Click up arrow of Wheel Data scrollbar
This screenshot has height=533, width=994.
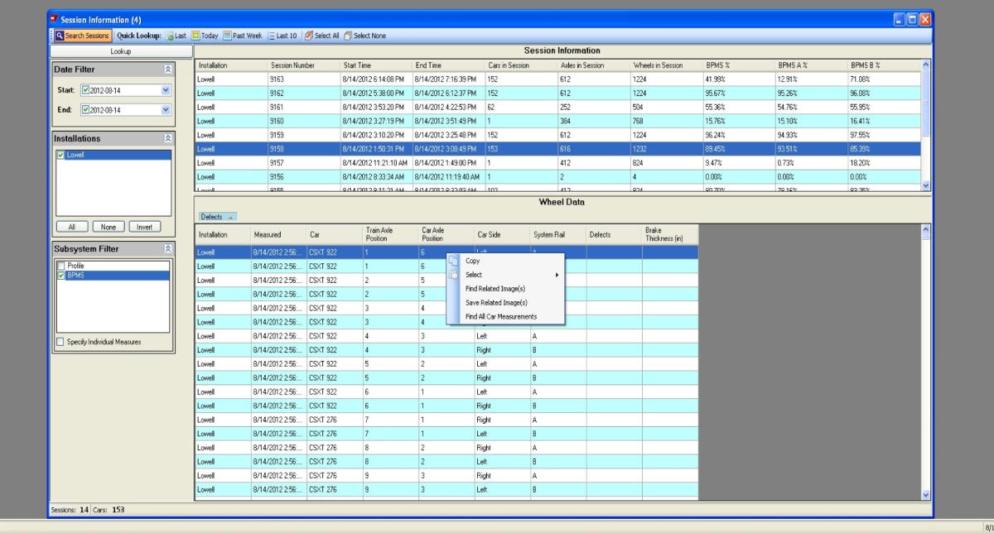point(926,229)
